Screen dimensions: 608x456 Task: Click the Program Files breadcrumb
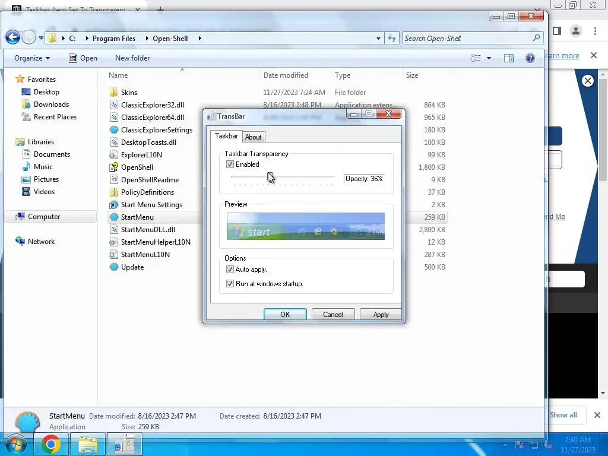[113, 39]
